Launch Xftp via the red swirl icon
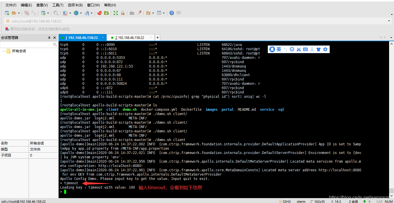The height and width of the screenshot is (203, 394). 100,13
